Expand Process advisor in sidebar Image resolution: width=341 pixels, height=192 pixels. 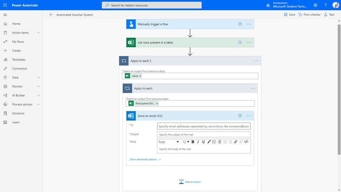point(38,104)
